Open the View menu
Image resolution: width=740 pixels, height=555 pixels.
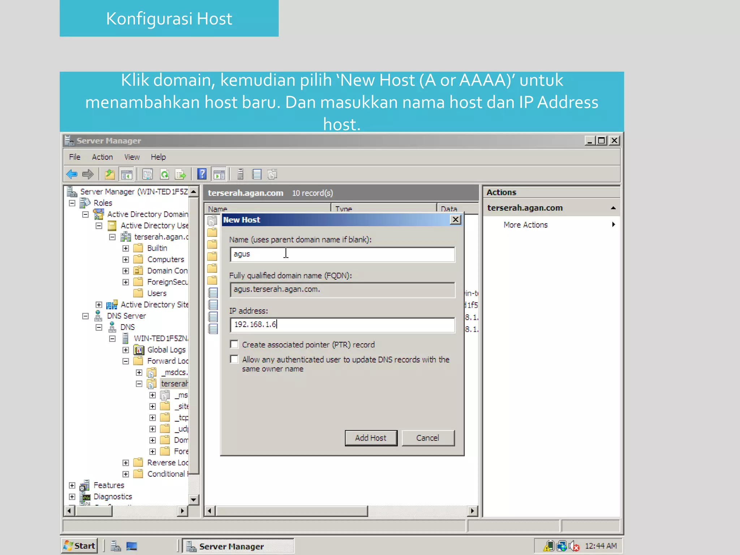coord(132,157)
